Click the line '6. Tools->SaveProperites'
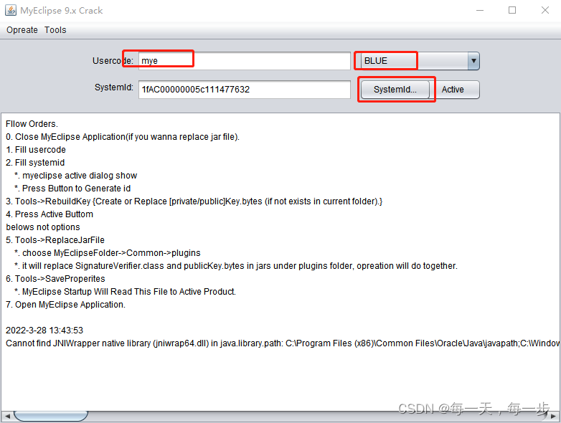This screenshot has height=423, width=561. click(x=55, y=279)
